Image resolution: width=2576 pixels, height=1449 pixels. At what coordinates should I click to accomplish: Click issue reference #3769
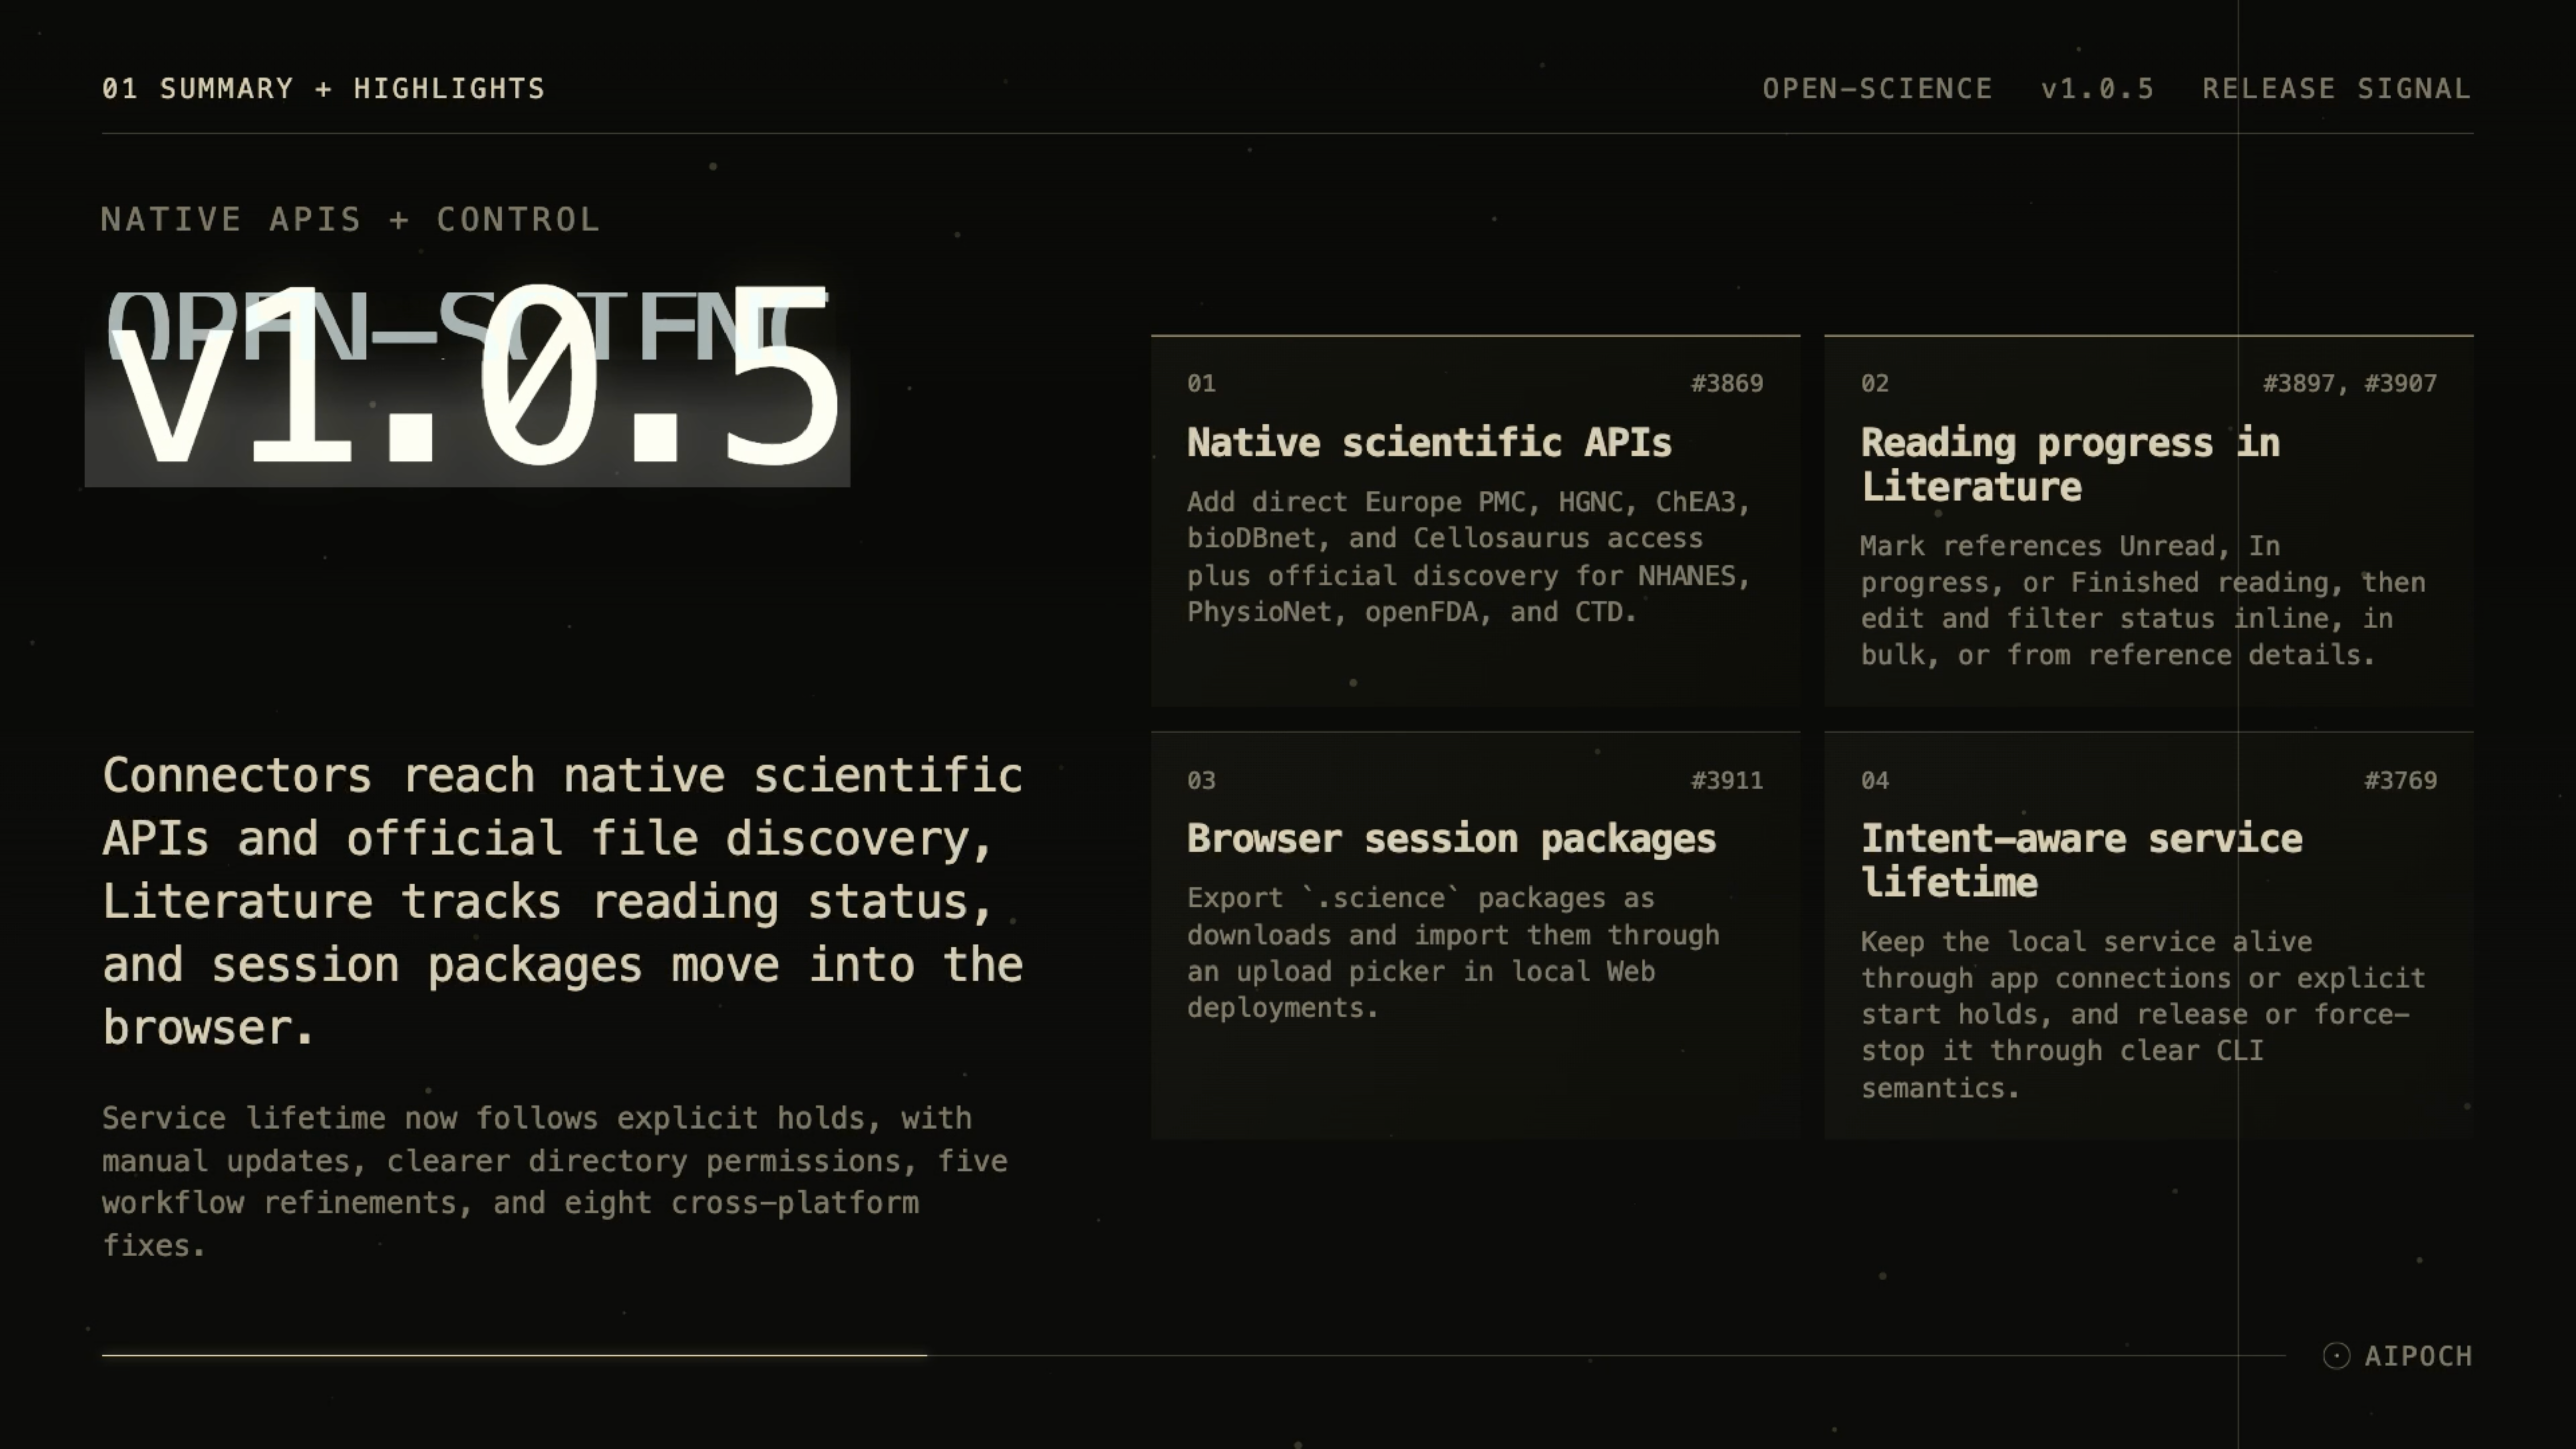(2400, 780)
